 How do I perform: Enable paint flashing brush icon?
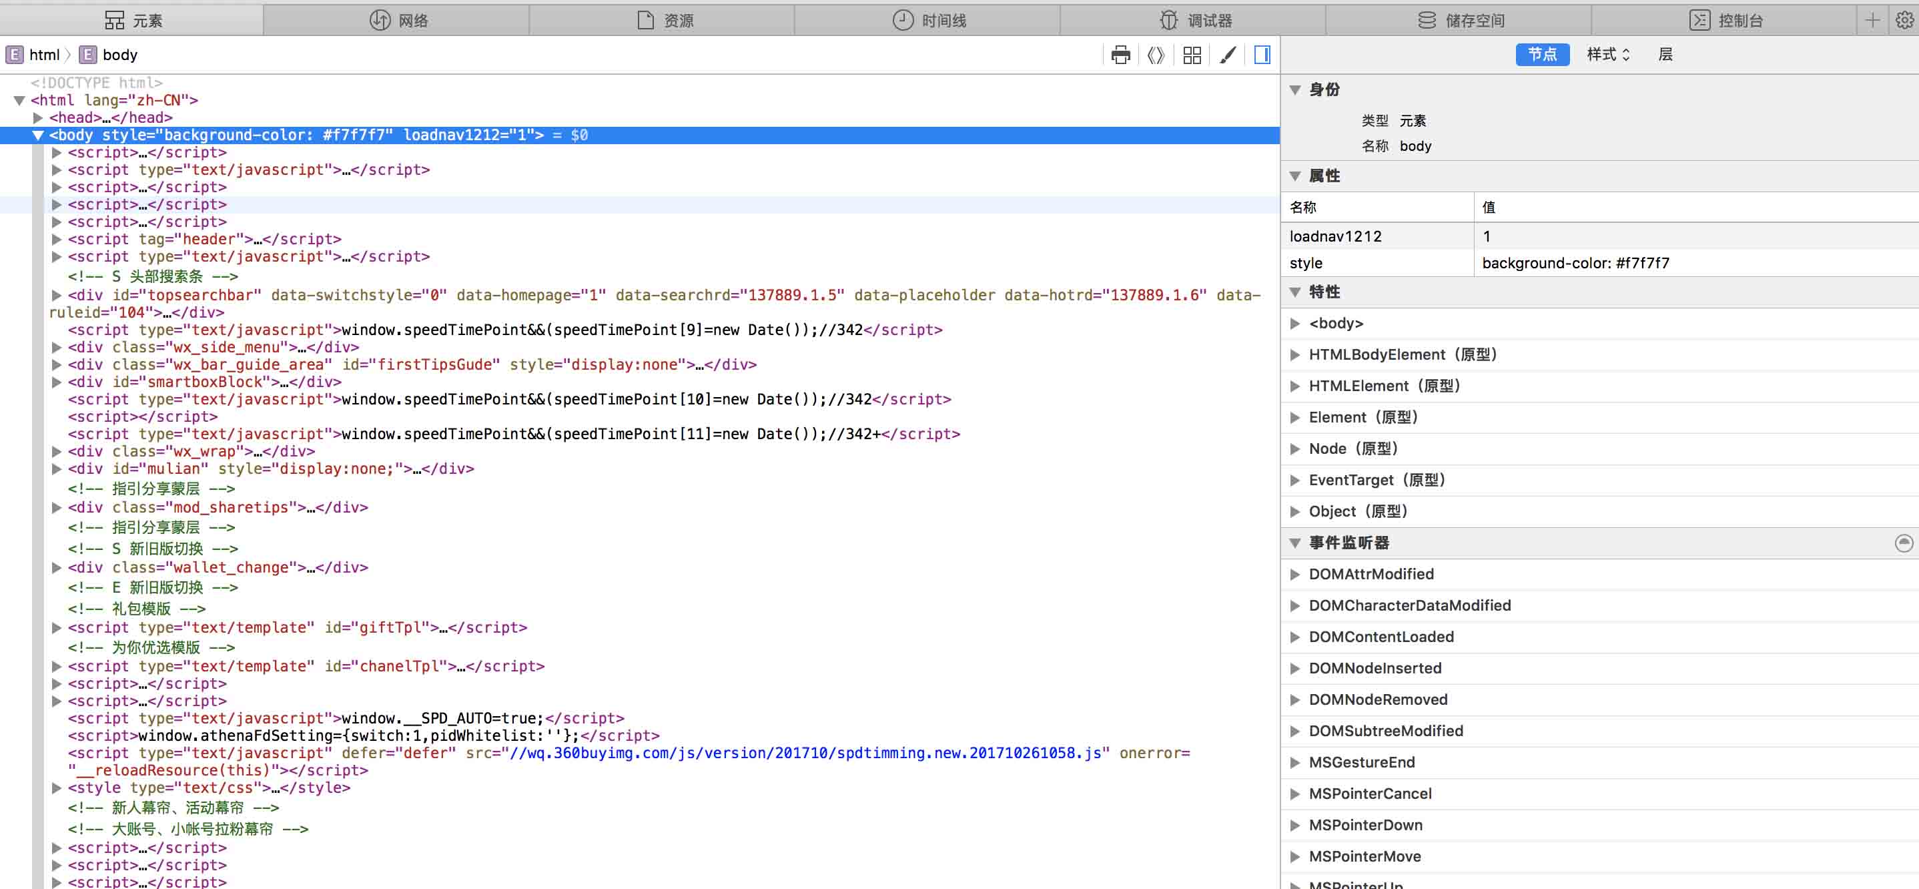coord(1228,55)
